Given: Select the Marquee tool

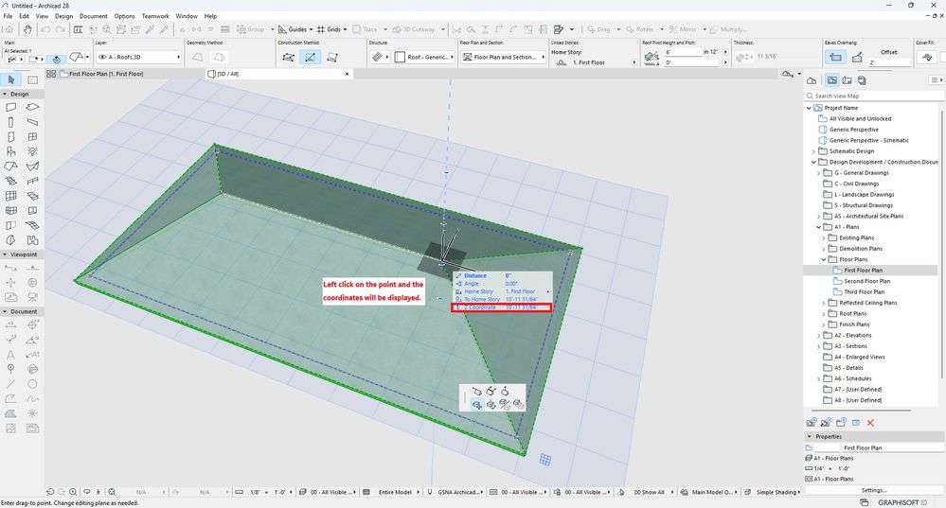Looking at the screenshot, I should (x=33, y=80).
